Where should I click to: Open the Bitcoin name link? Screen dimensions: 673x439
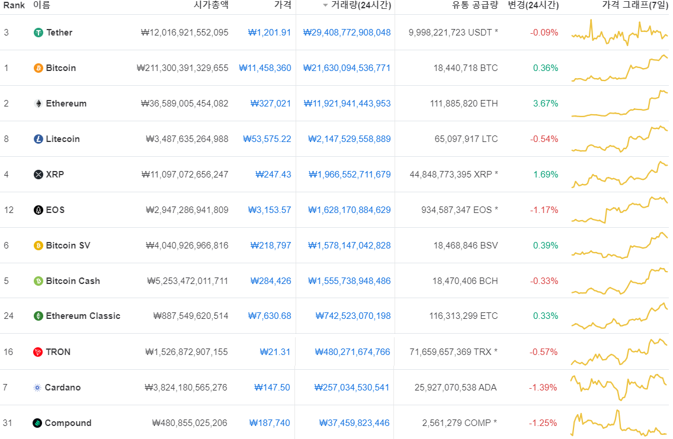tap(61, 68)
